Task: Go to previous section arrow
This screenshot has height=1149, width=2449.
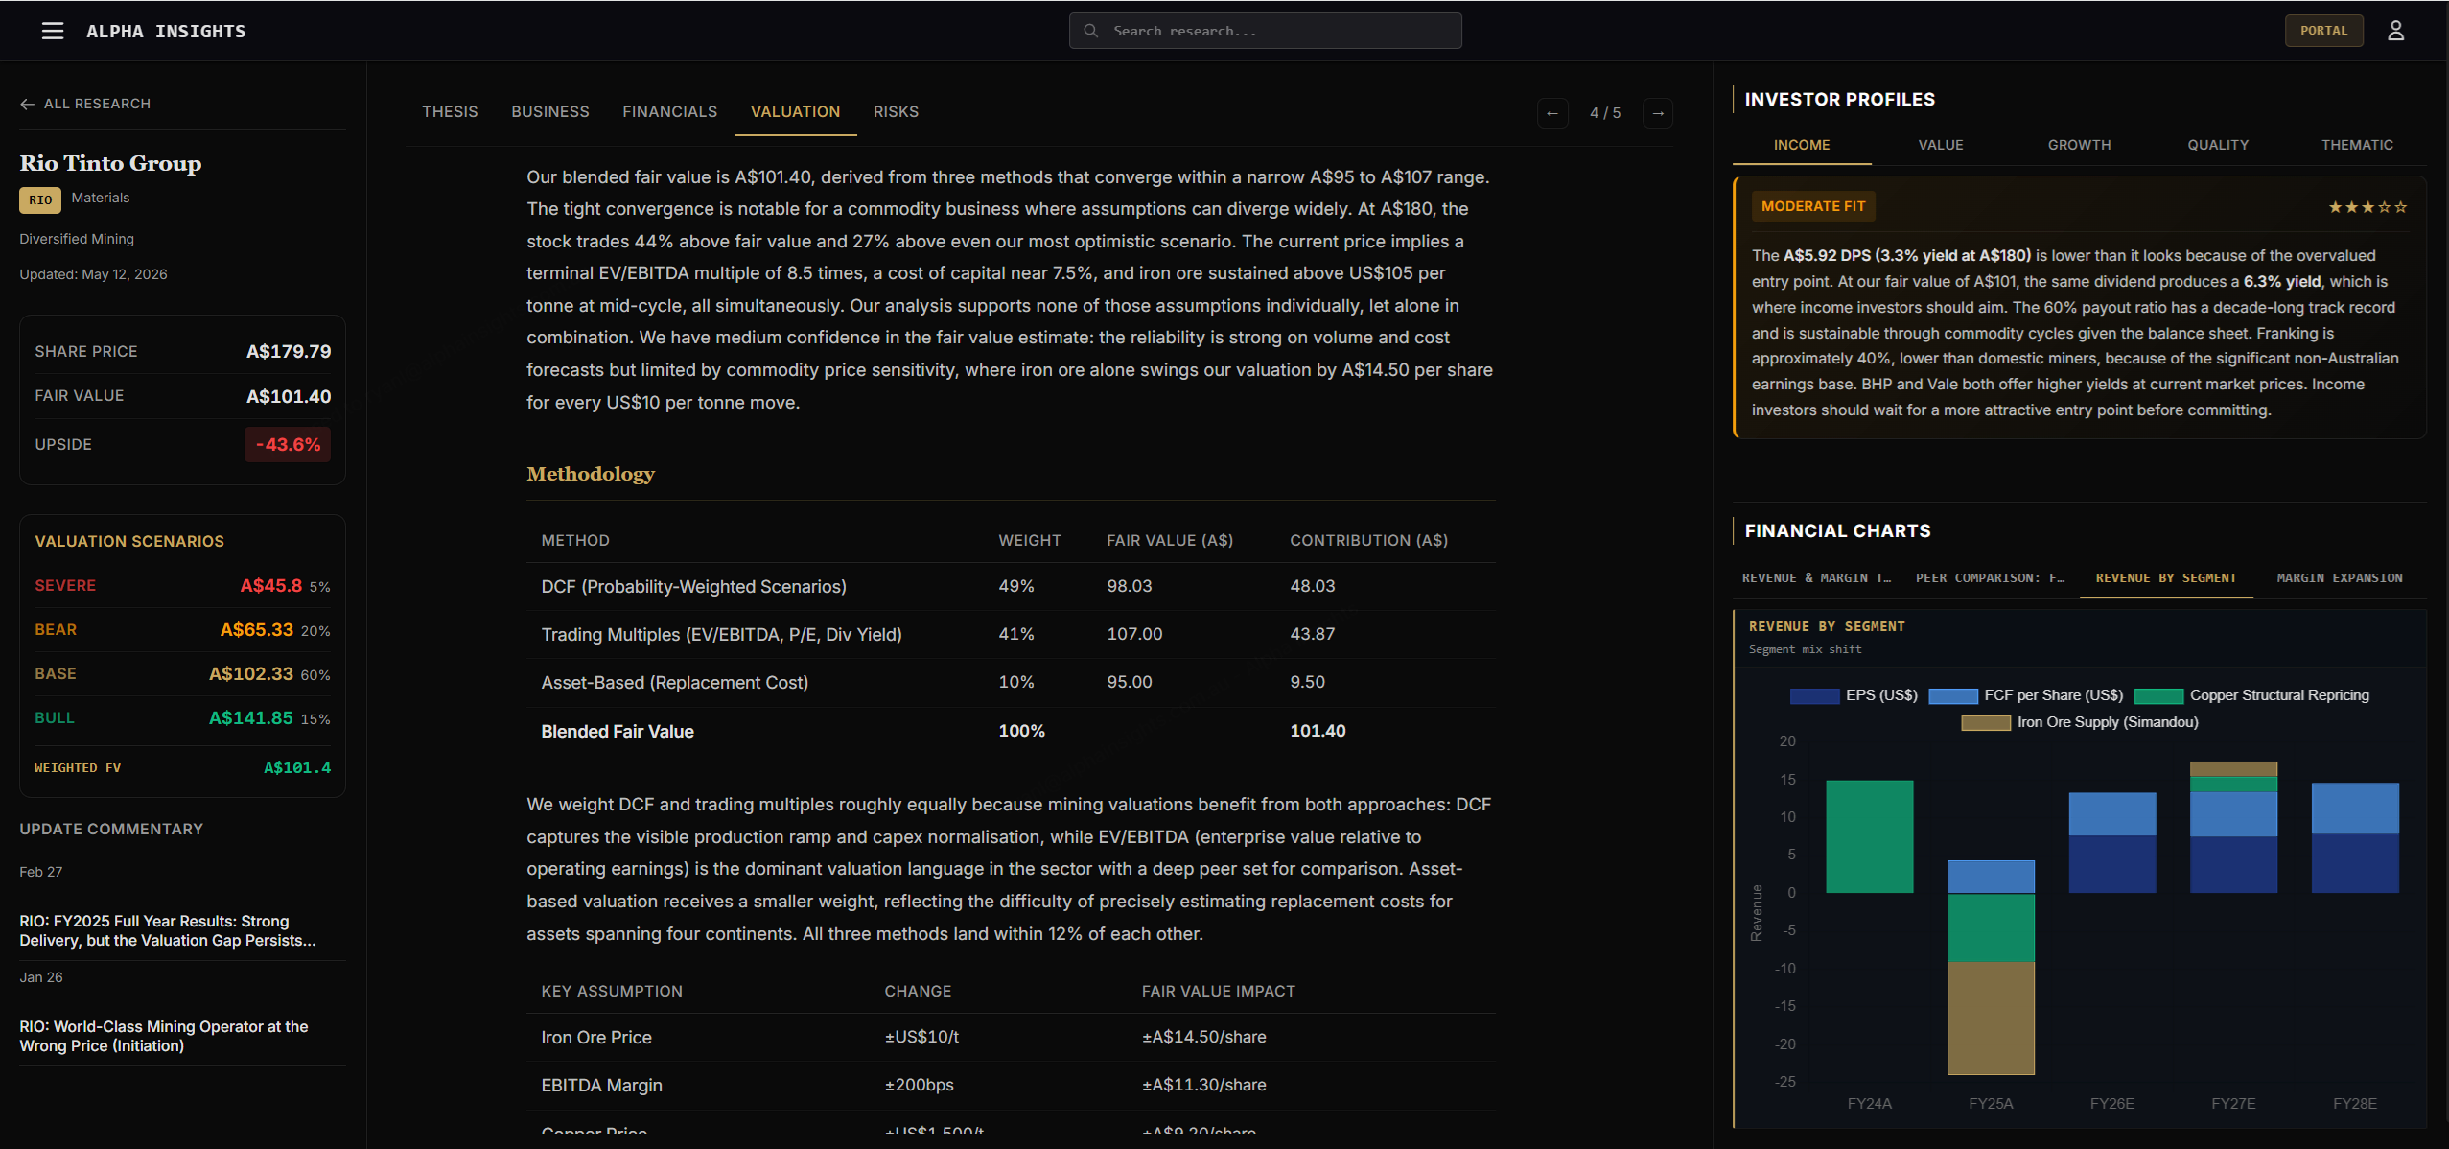Action: pyautogui.click(x=1552, y=113)
